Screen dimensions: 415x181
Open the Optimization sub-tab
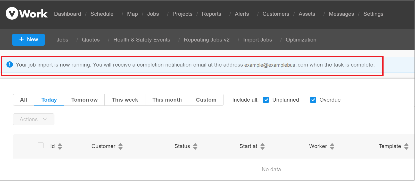point(301,40)
